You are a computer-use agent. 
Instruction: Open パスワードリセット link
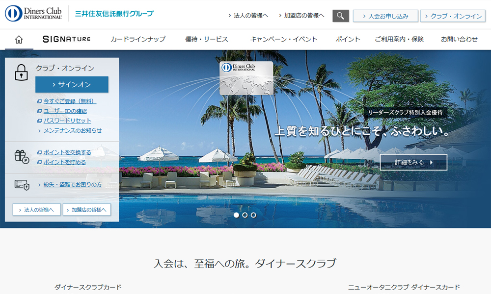click(67, 121)
